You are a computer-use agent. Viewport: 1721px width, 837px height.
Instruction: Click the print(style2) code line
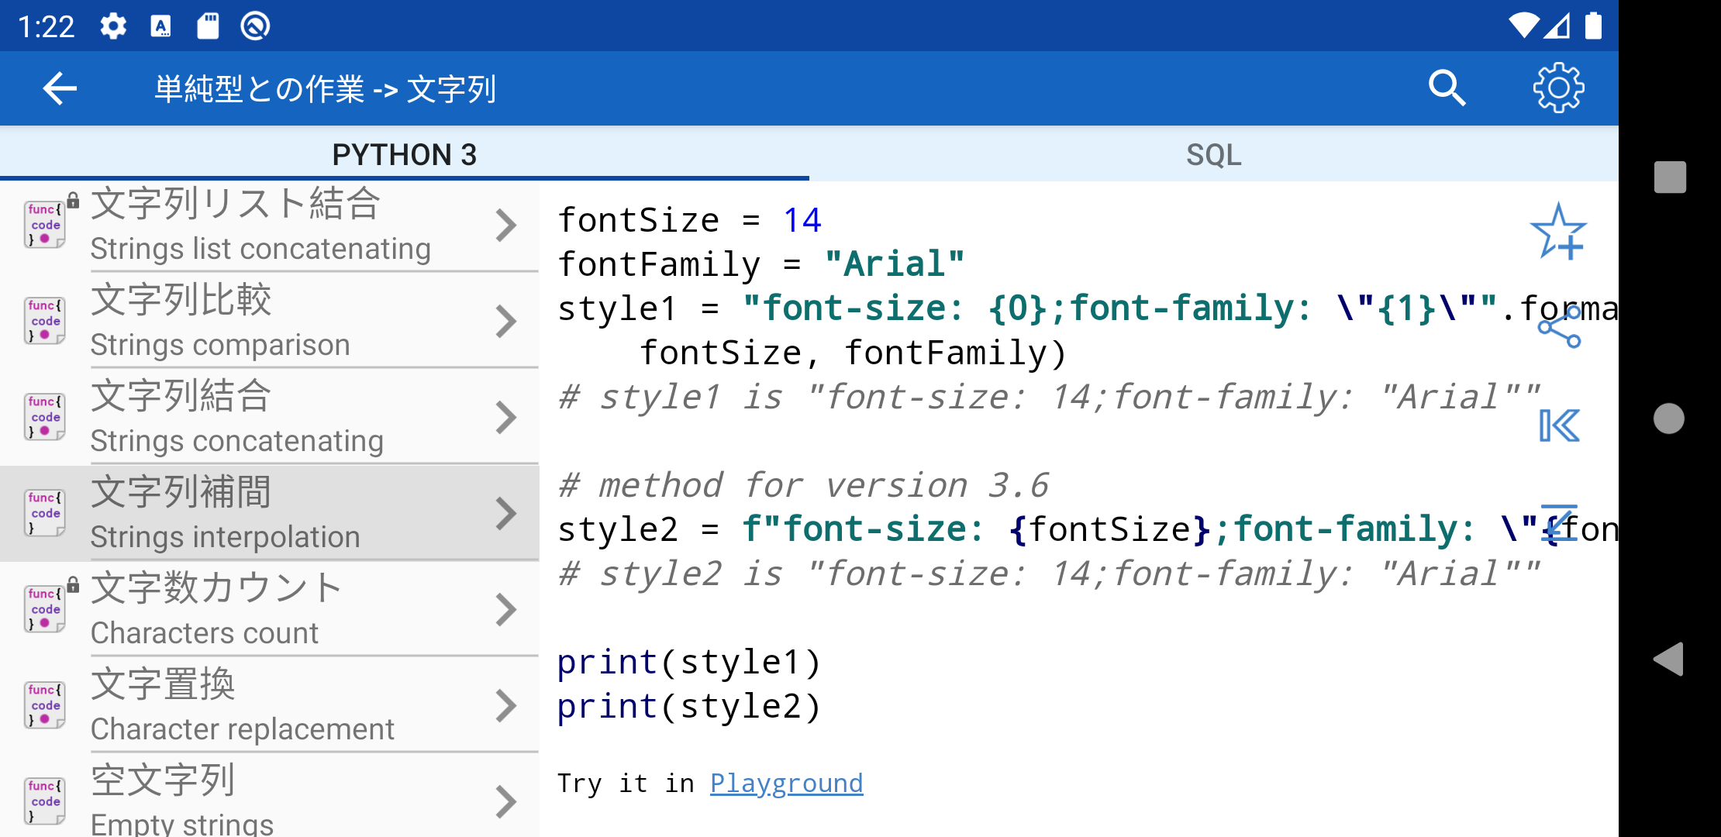point(689,707)
